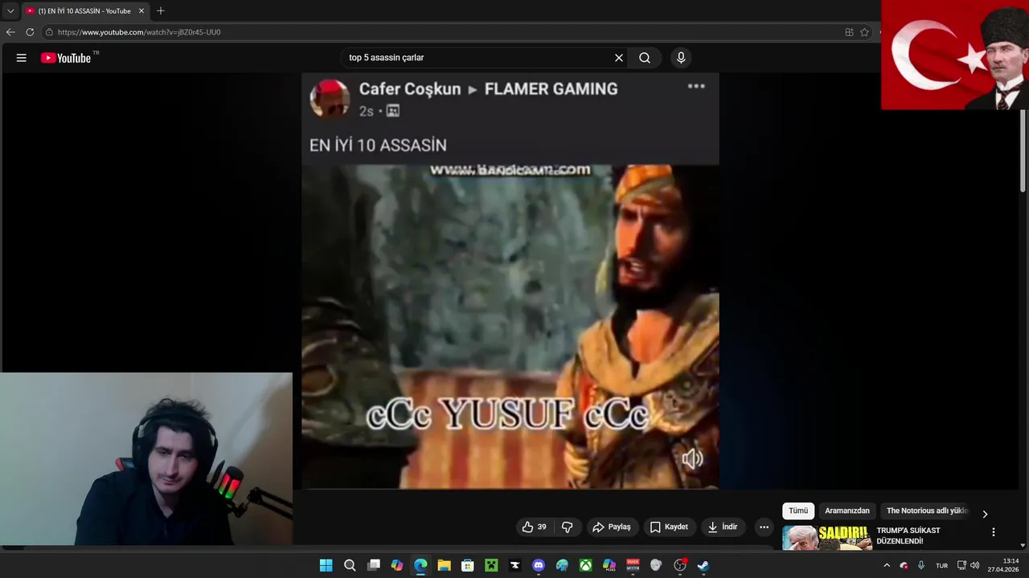Open the Trump'a Suikast video thumbnail
The height and width of the screenshot is (578, 1029).
[x=827, y=538]
